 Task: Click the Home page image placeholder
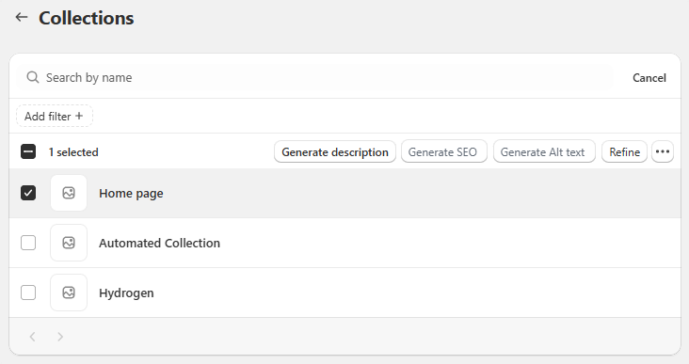(69, 193)
